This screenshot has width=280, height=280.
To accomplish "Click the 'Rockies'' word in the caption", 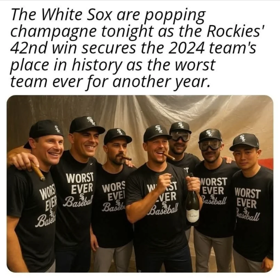I will pos(234,31).
